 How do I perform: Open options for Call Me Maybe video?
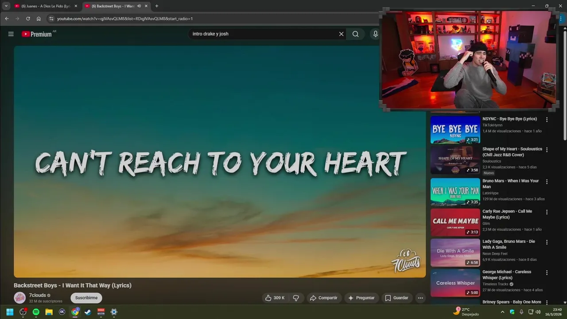[547, 212]
